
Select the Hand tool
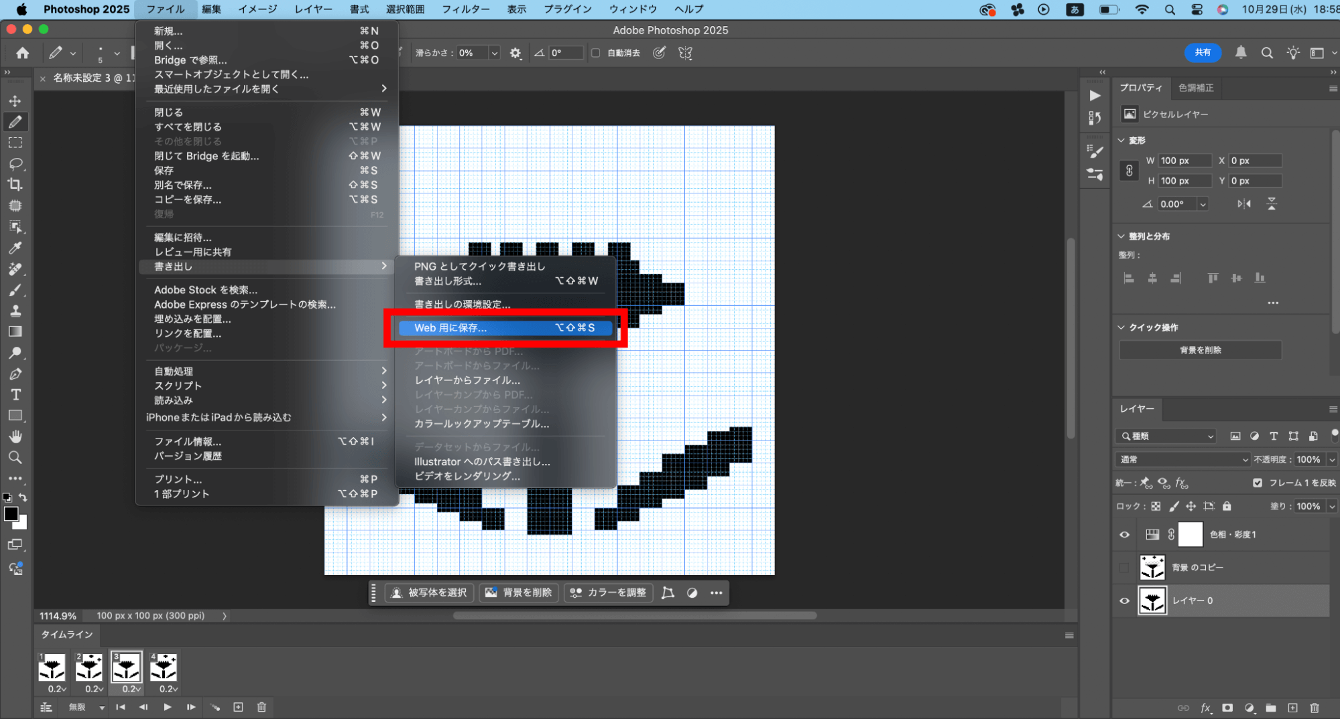tap(15, 436)
